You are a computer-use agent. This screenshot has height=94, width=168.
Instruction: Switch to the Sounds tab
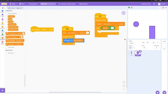(x=19, y=8)
